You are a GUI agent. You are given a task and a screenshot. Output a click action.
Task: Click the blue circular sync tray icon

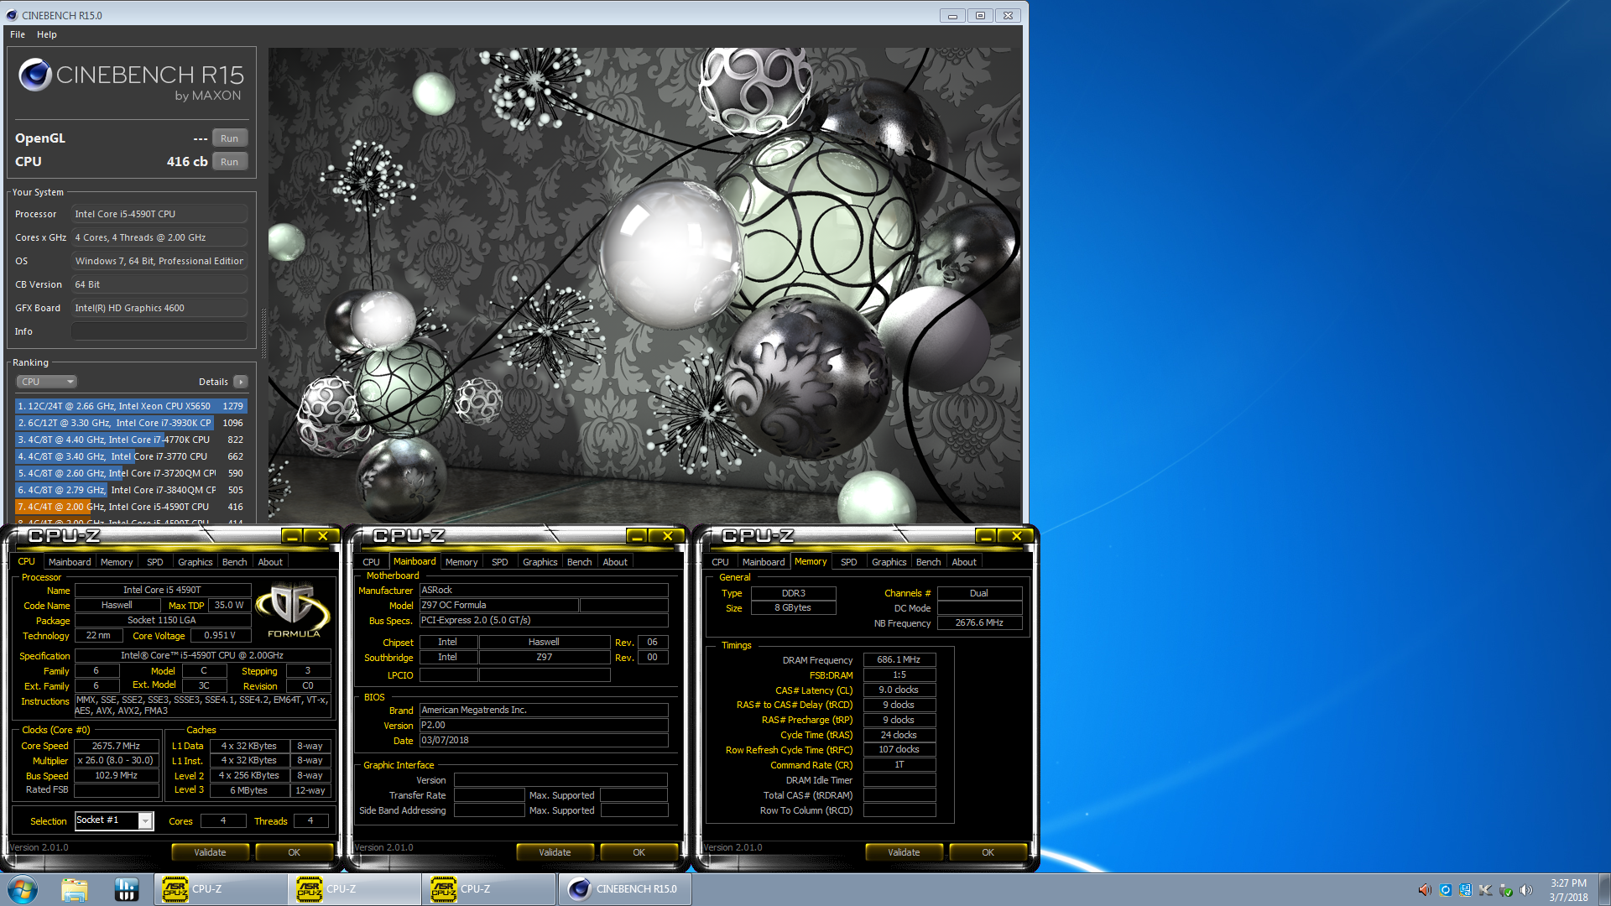(x=1445, y=890)
